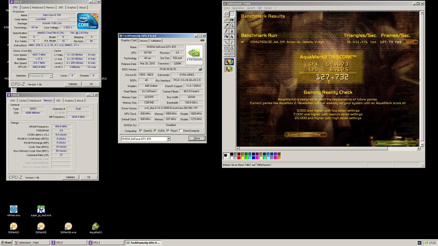Open the Bild menu in Paint
This screenshot has height=246, width=438.
click(260, 8)
